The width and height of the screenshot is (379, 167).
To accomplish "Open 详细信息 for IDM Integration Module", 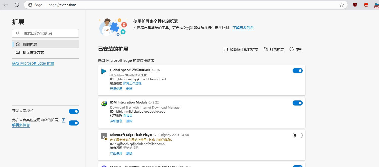I will pos(116,121).
